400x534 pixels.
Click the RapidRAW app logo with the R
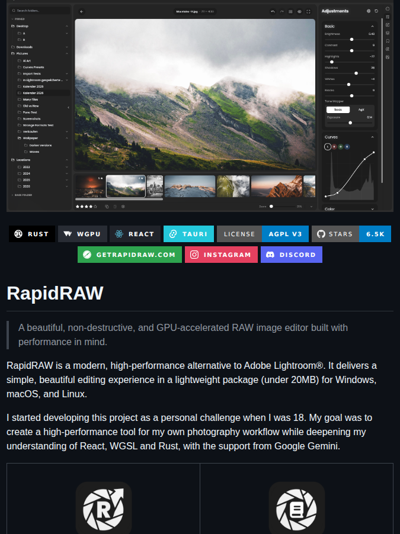click(x=104, y=509)
